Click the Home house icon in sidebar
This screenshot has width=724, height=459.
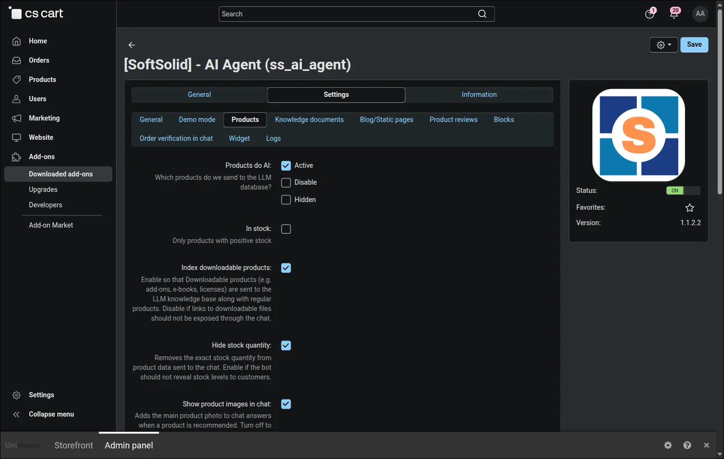click(x=16, y=41)
